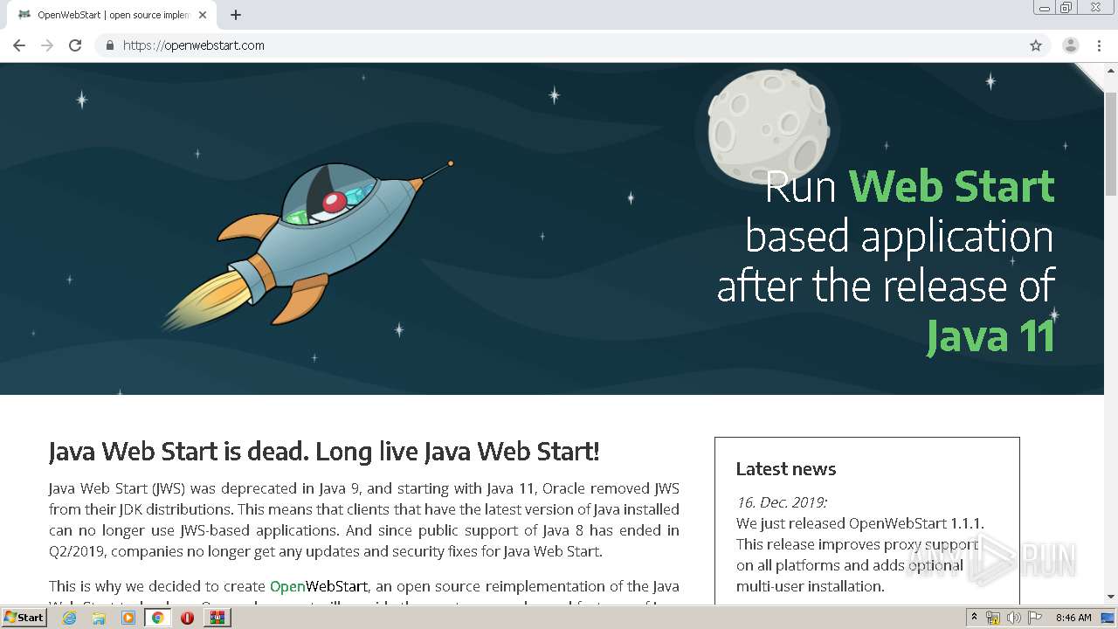Open Windows Explorer folder in taskbar

99,618
